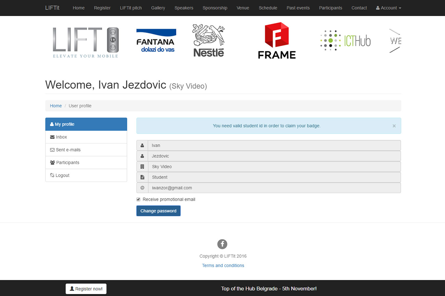445x296 pixels.
Task: Open Participants in sidebar list
Action: click(x=86, y=162)
